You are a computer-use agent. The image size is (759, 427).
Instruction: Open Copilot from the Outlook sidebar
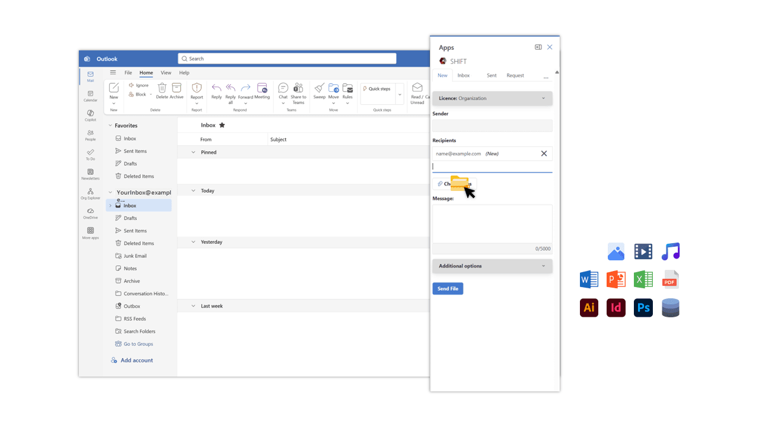(x=90, y=116)
